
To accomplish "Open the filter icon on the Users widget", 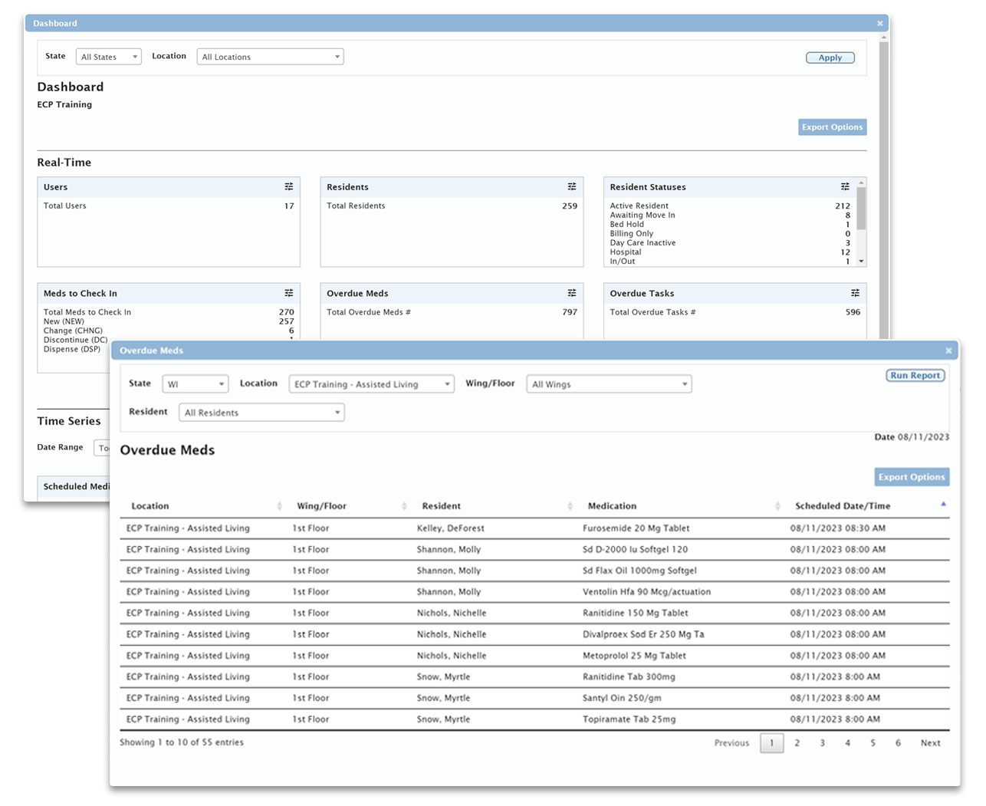I will click(x=289, y=186).
